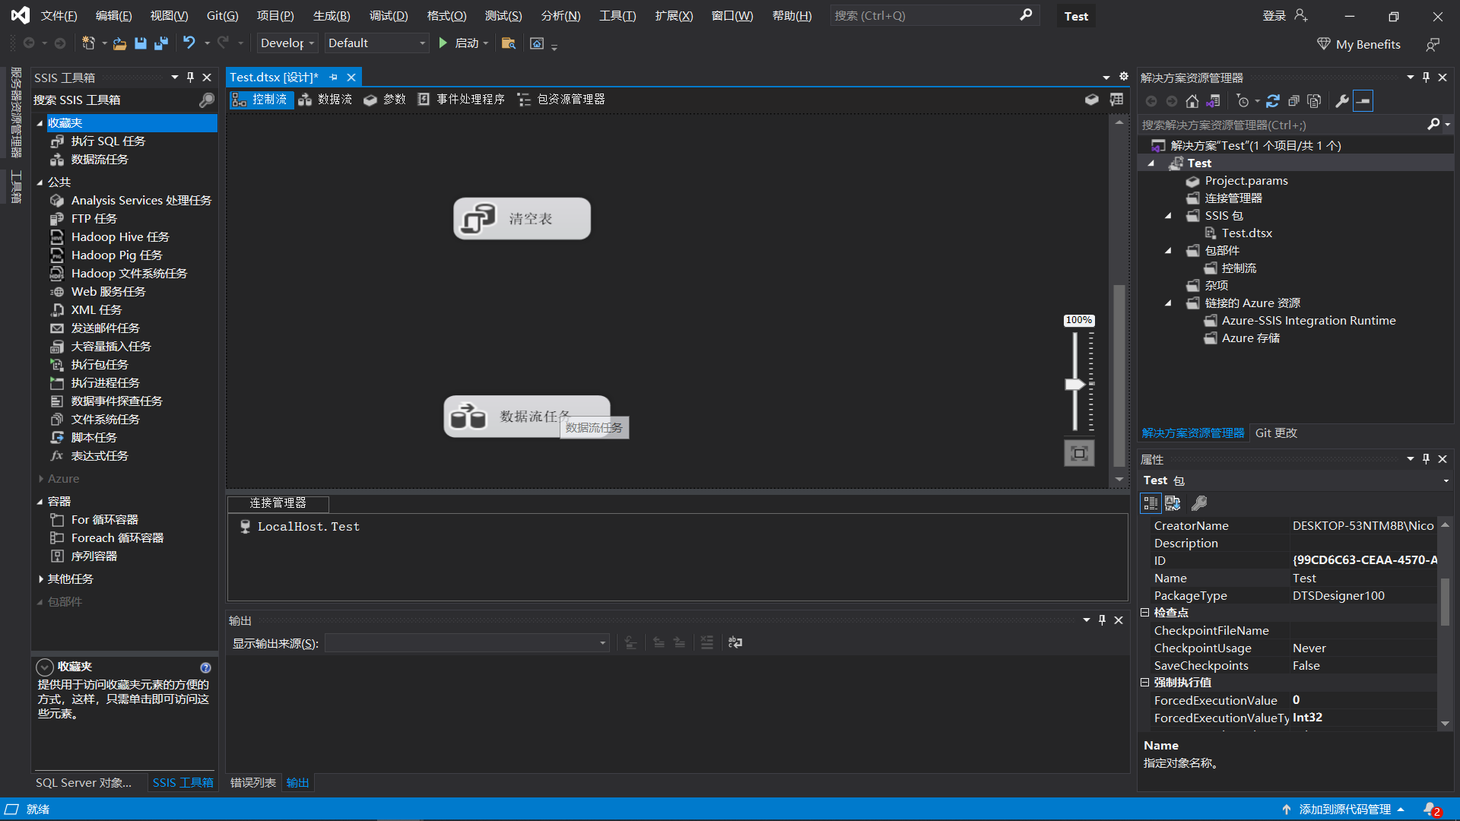This screenshot has height=821, width=1460.
Task: Click the toggle word wrap icon in the Output panel
Action: coord(735,643)
